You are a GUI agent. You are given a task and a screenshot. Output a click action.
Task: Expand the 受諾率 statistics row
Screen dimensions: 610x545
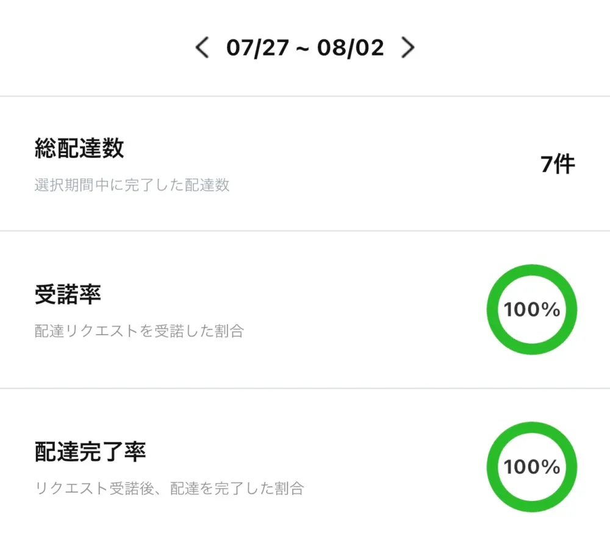point(305,310)
